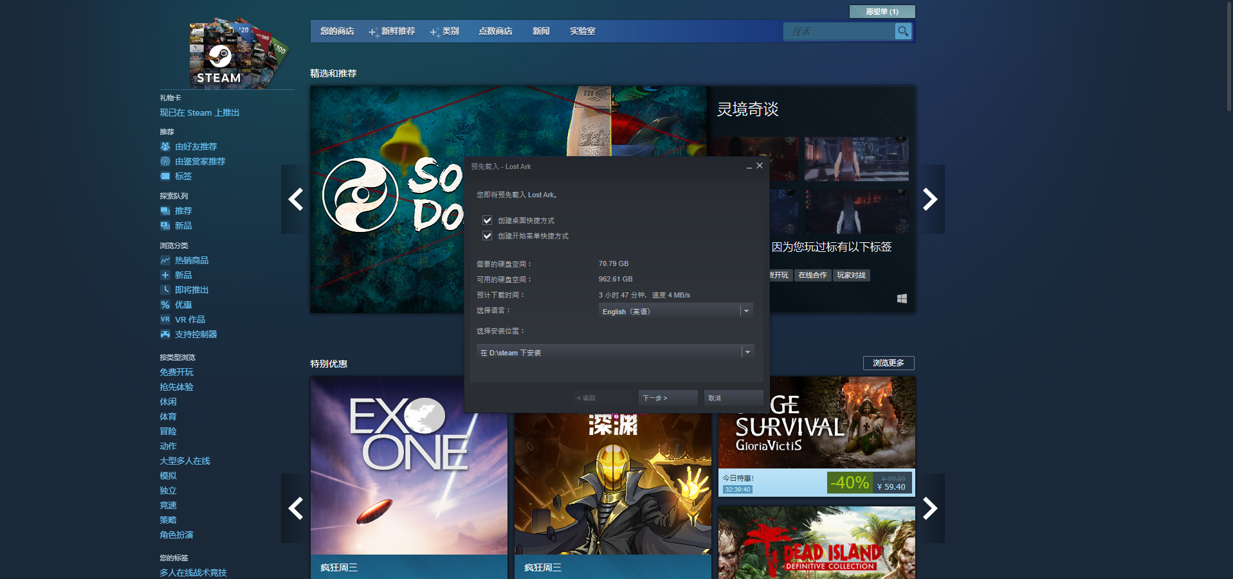Open the 多人在线战术竞技 tag link

coord(193,573)
